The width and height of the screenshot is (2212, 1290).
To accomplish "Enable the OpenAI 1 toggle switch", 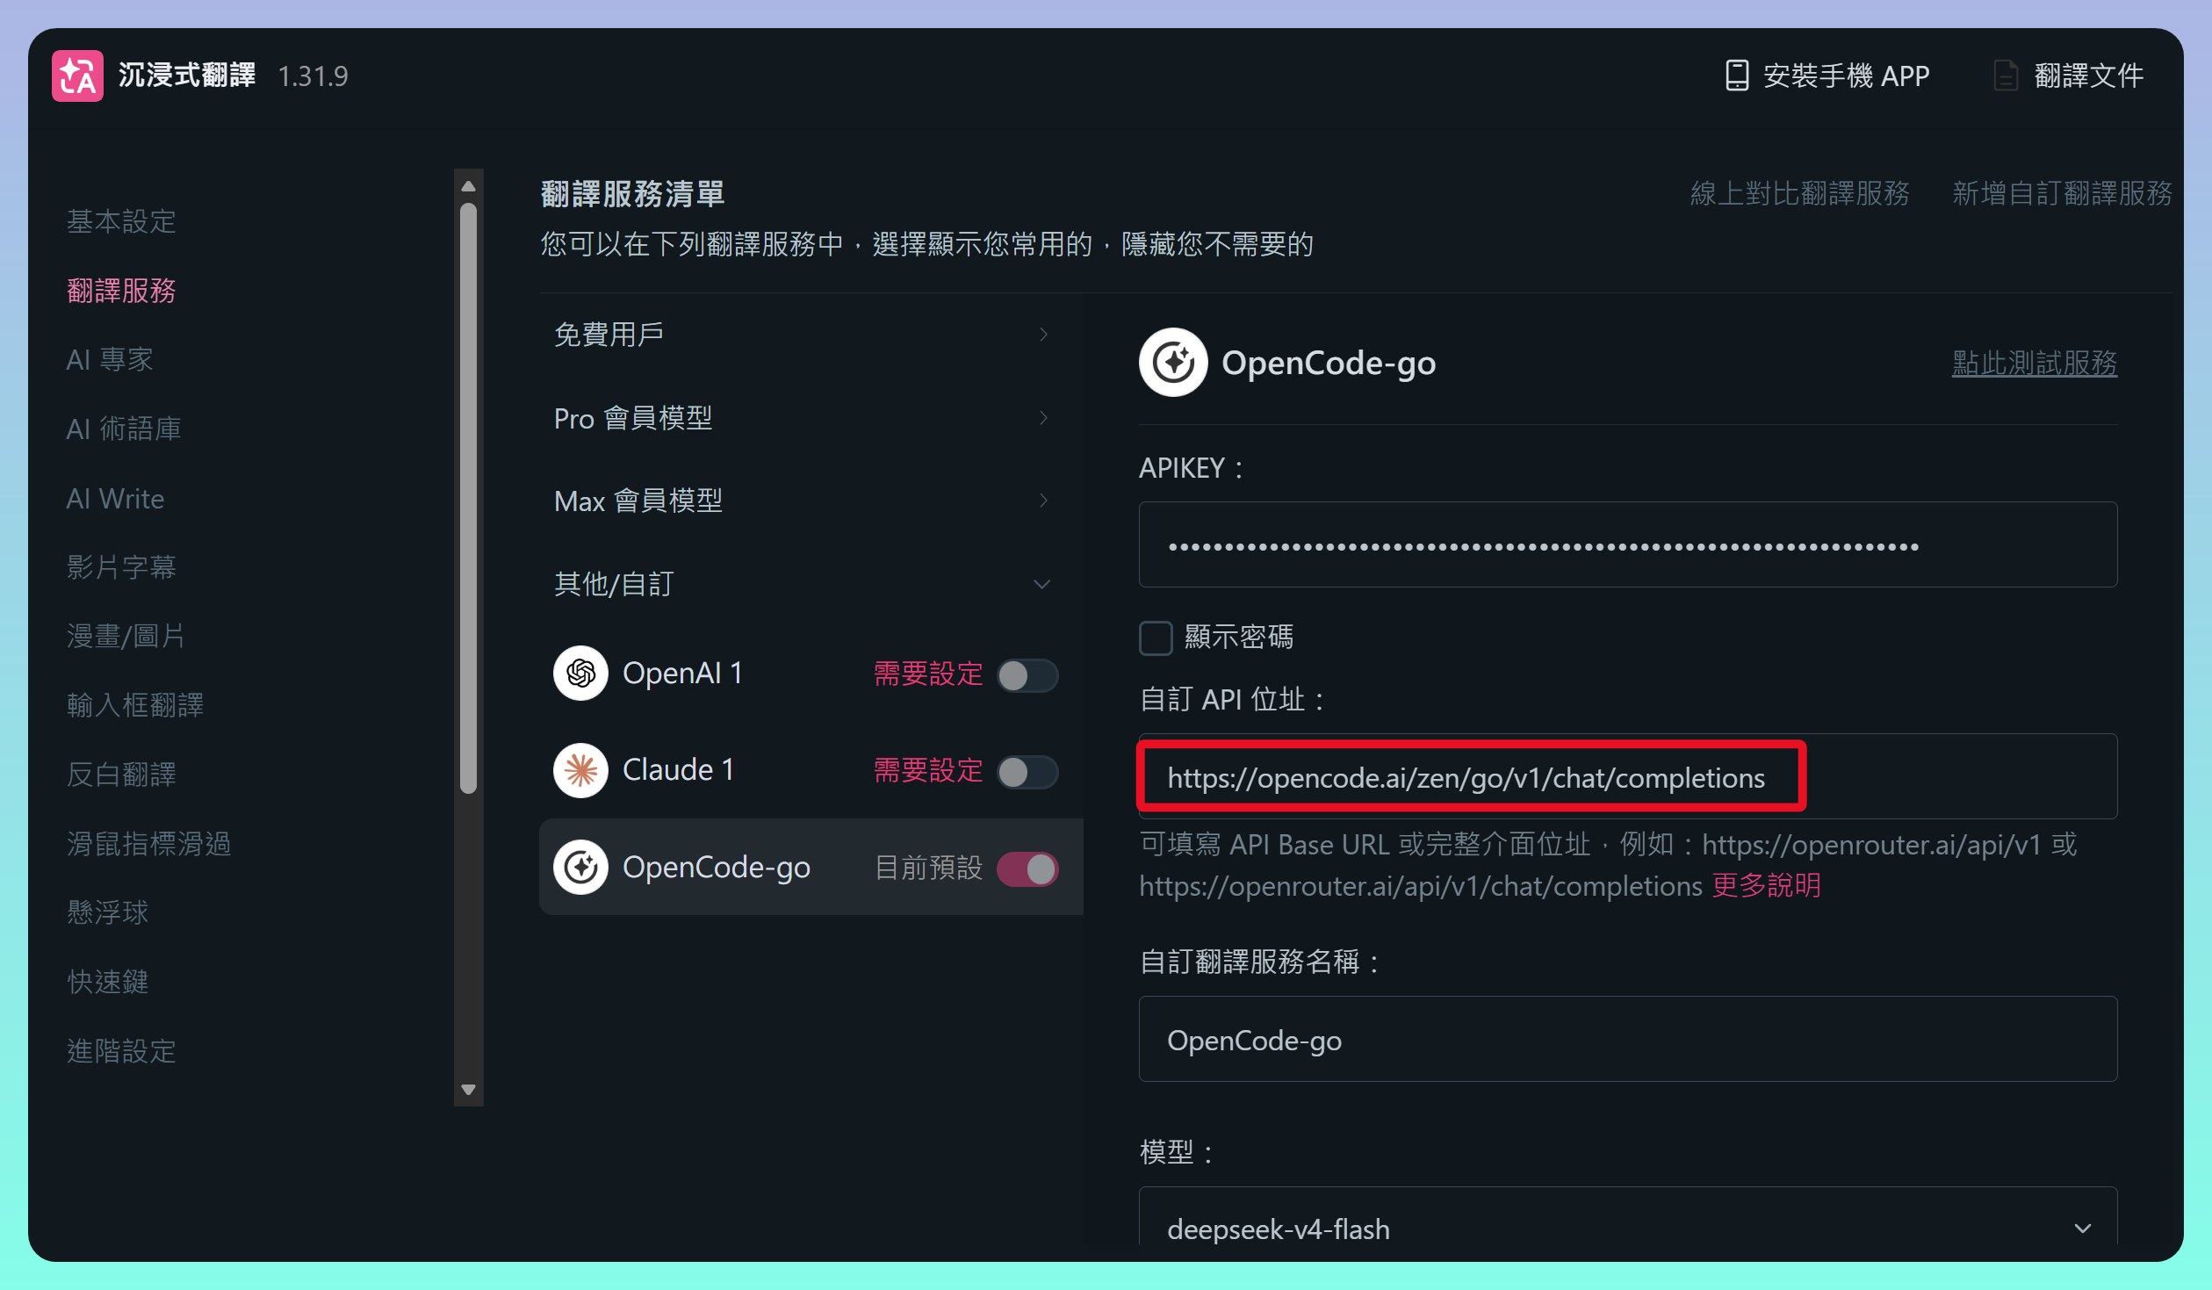I will pos(1027,675).
